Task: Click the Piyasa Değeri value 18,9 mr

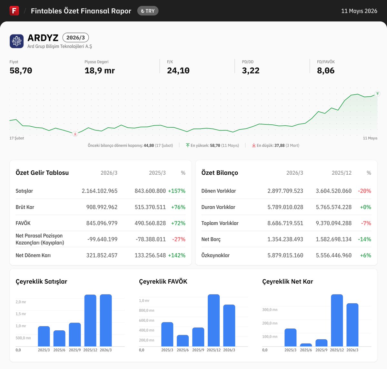Action: [100, 71]
